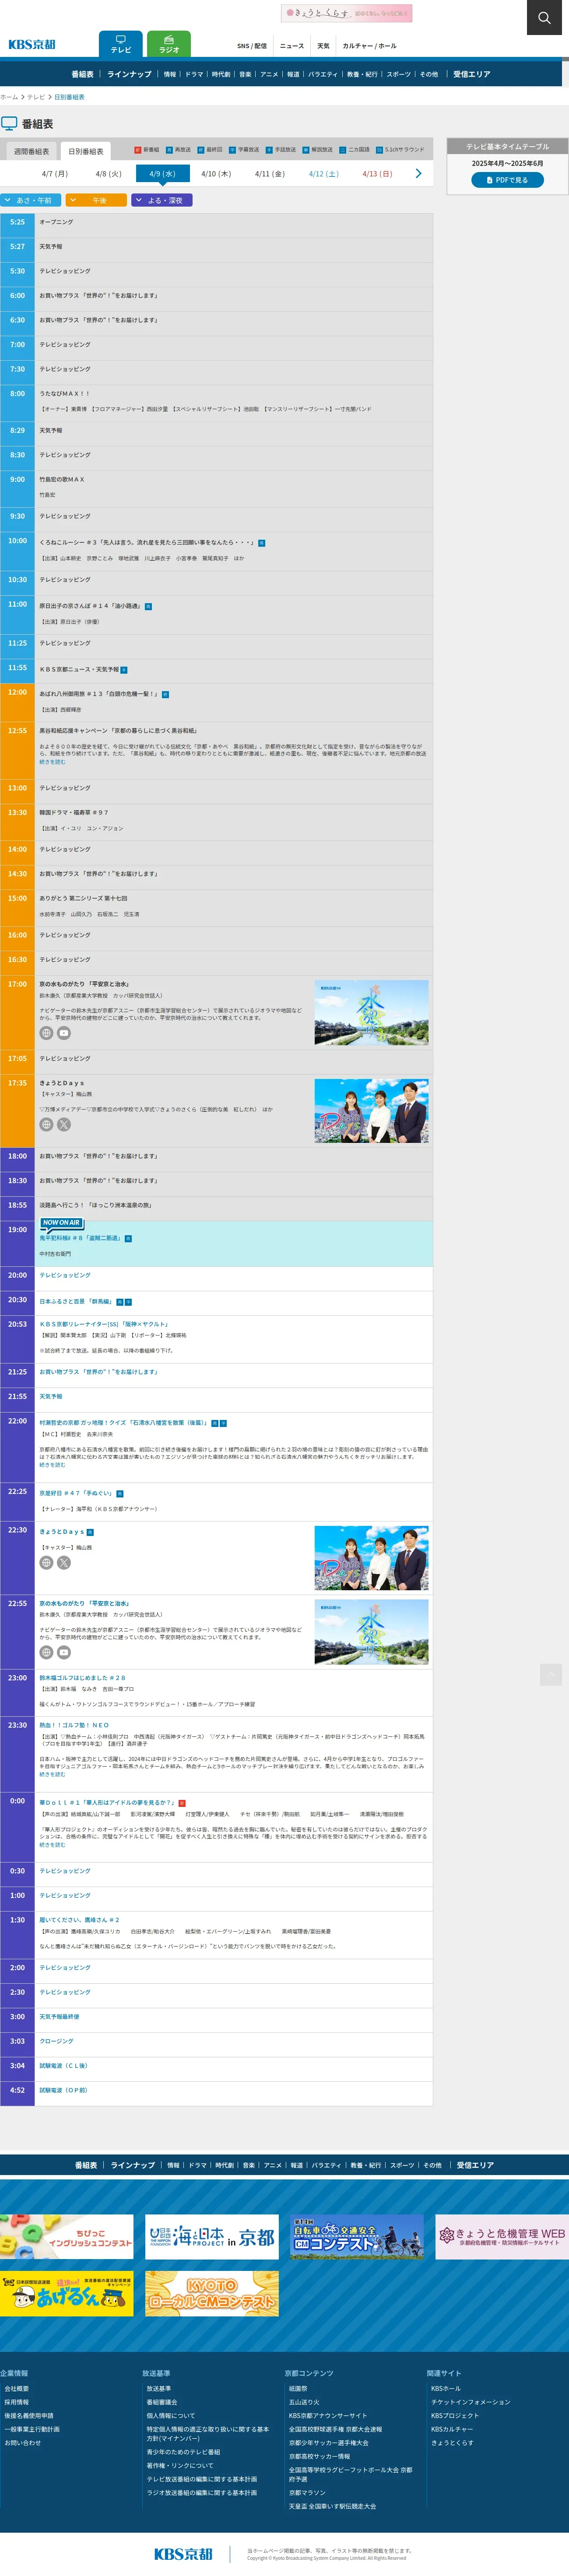Show the schedule for 4/8 (火)

108,174
